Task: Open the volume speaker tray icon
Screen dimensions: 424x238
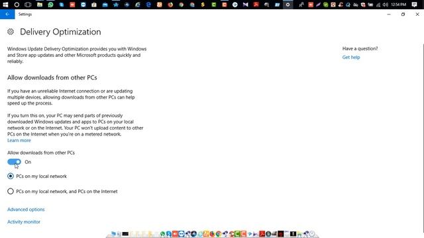Action: [386, 5]
